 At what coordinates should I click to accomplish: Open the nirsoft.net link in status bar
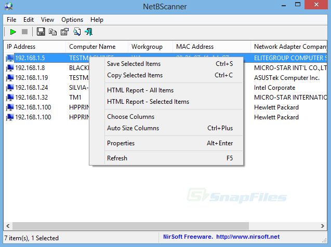coord(248,237)
